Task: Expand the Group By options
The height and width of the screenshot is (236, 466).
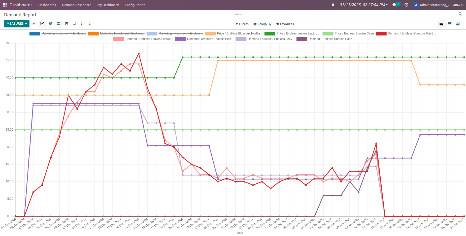Action: [x=262, y=24]
